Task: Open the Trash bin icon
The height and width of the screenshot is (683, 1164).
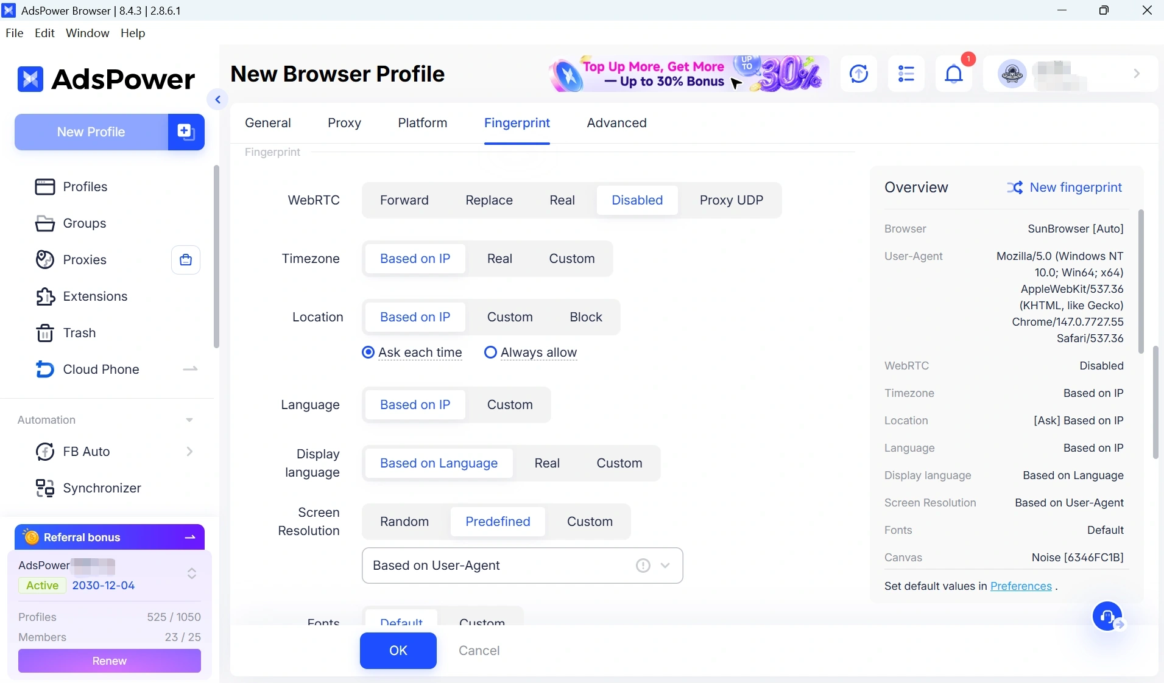Action: click(45, 333)
